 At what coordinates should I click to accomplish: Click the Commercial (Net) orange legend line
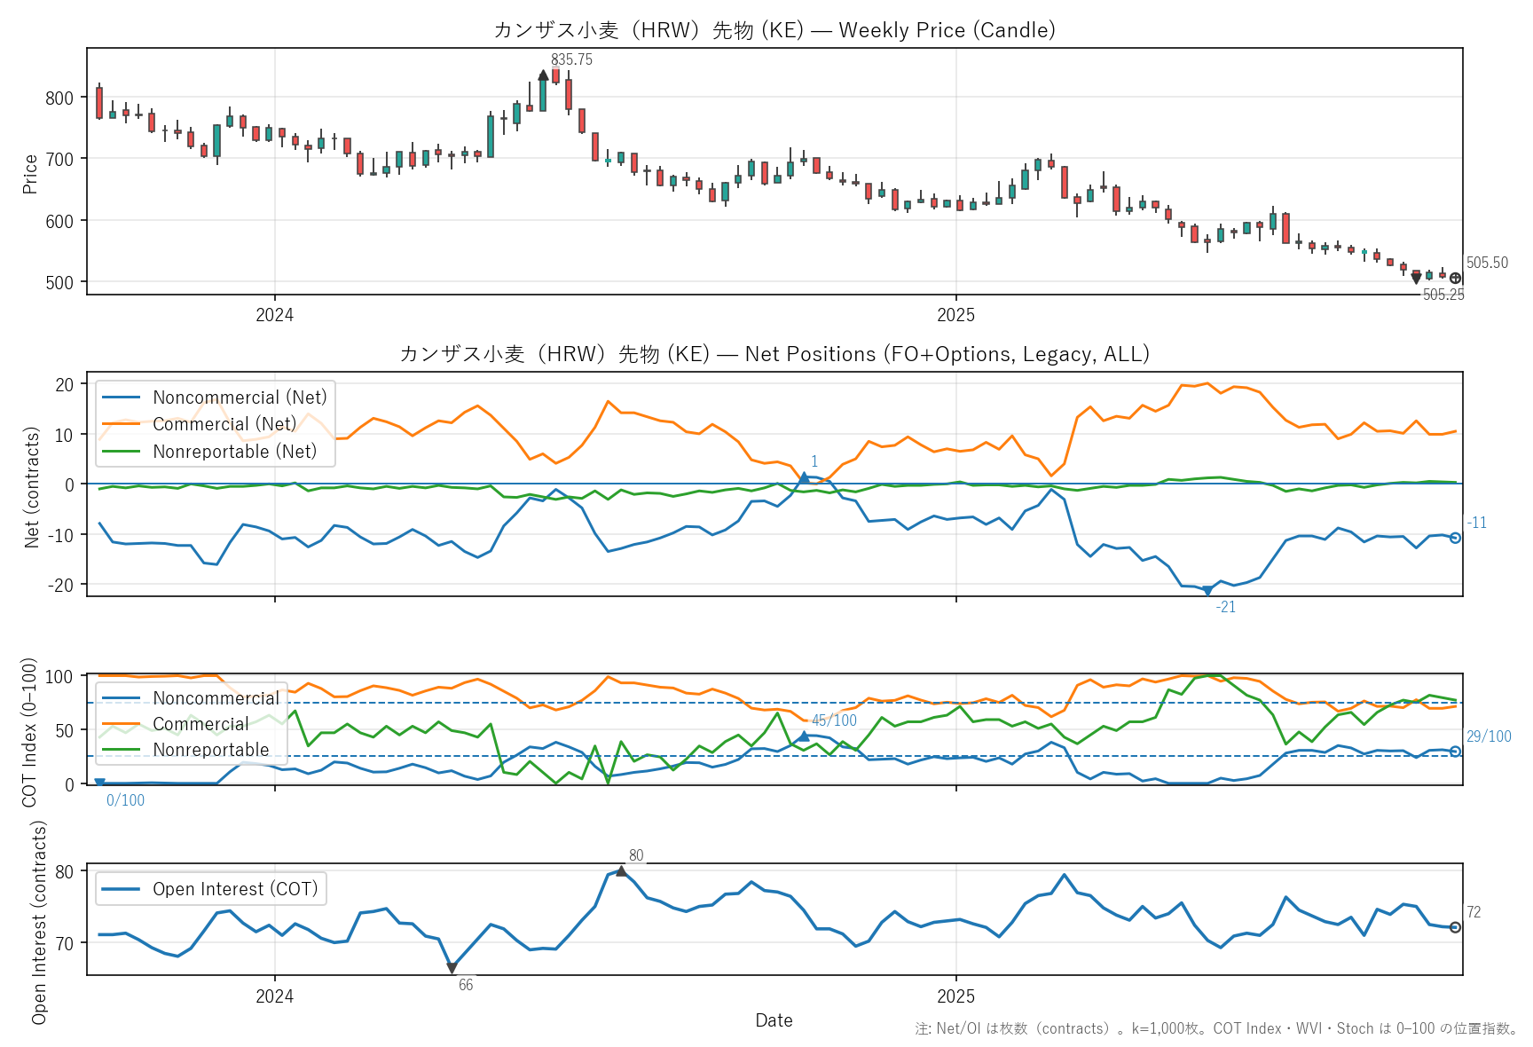coord(122,424)
